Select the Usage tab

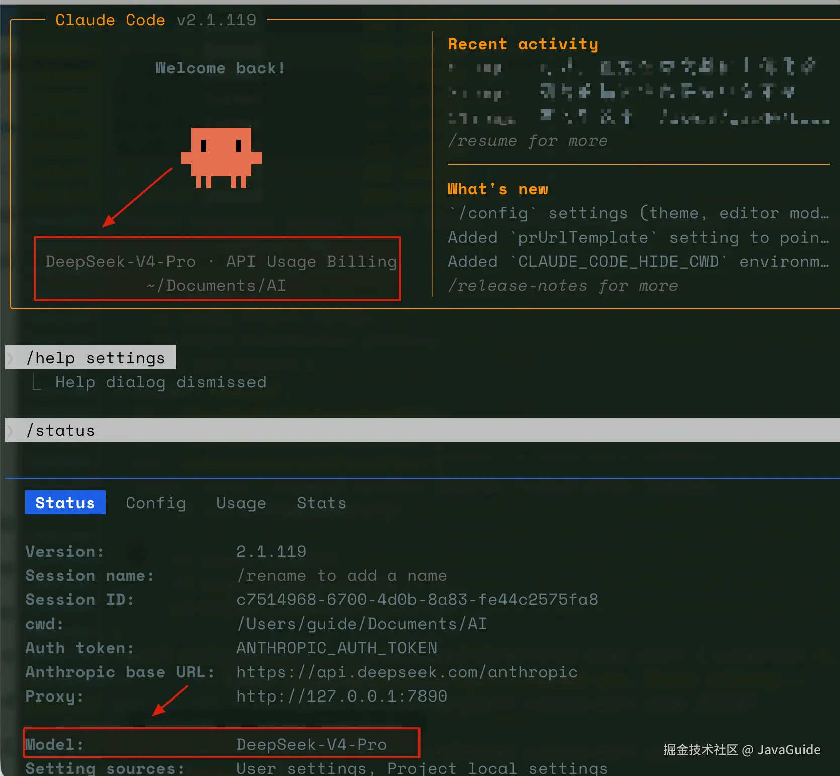tap(241, 503)
